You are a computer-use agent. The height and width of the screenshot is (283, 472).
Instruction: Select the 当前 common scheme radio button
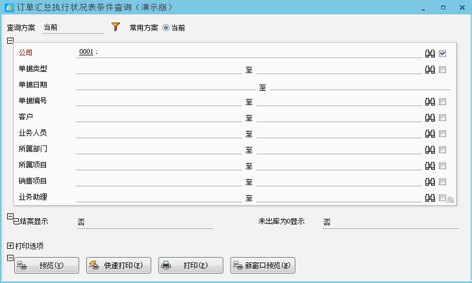click(166, 28)
